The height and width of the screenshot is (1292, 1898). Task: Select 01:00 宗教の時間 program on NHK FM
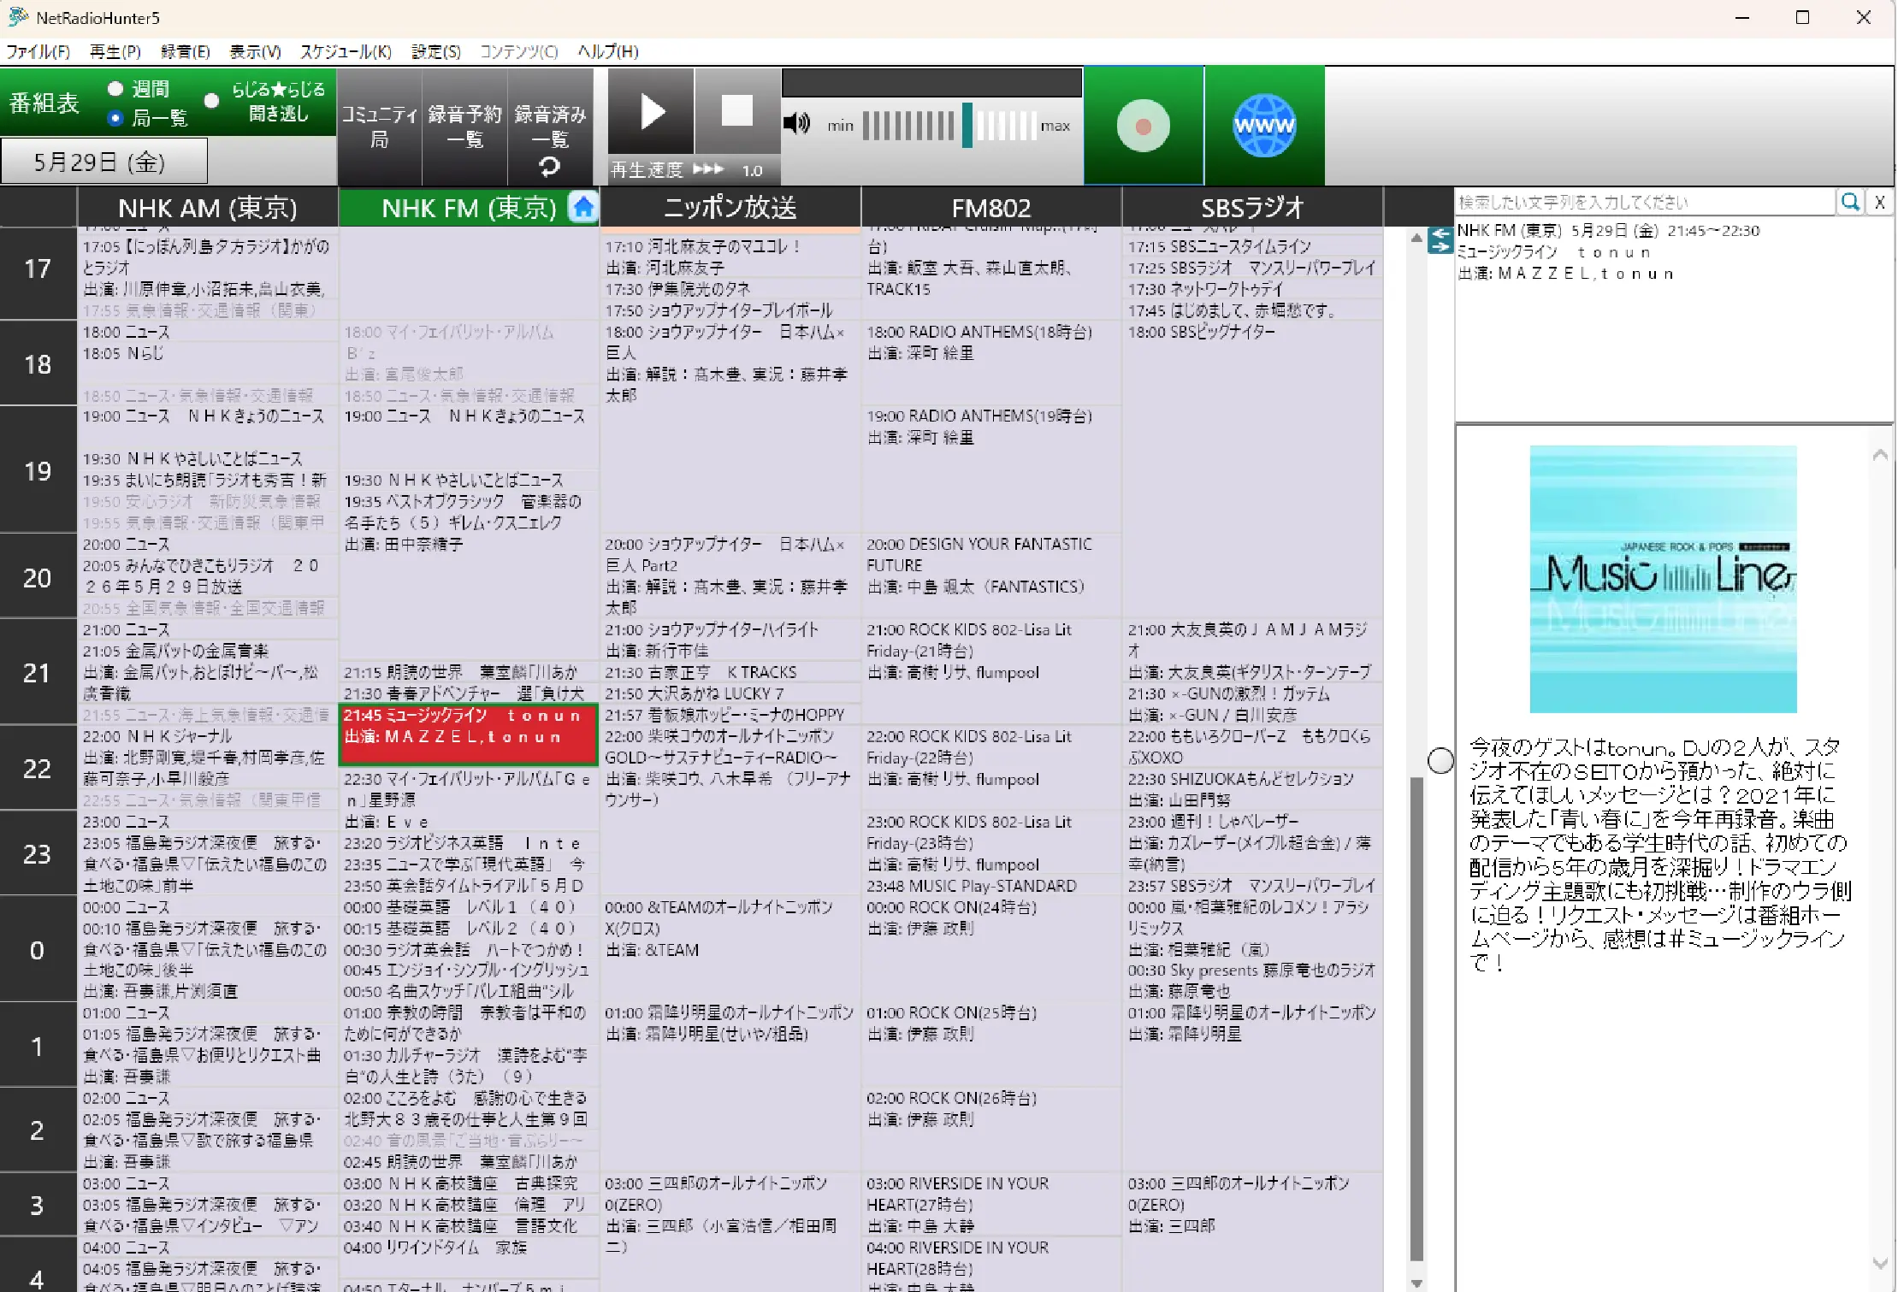click(x=468, y=1023)
